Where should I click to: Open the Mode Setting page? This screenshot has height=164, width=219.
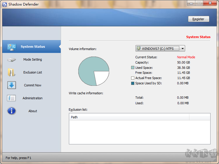tap(32, 59)
